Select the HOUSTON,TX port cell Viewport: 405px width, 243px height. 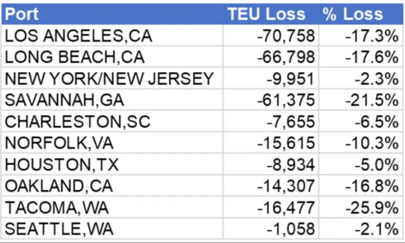tap(62, 164)
